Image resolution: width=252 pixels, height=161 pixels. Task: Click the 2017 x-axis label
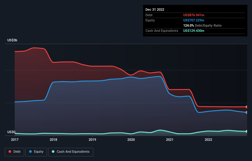[x=15, y=140]
